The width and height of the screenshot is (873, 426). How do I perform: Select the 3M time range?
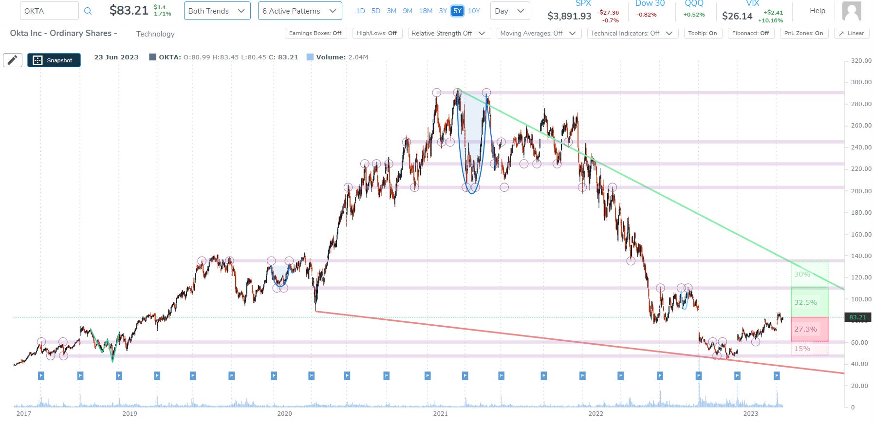(x=391, y=11)
